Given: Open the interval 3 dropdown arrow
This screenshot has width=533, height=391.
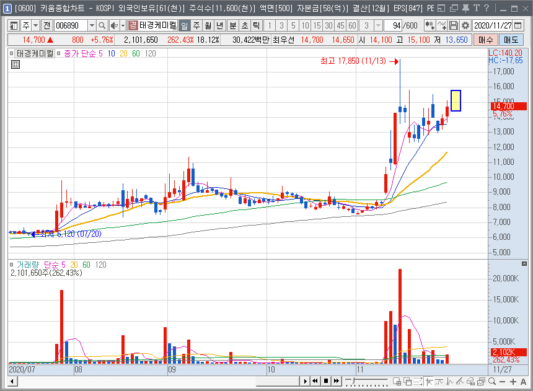Looking at the screenshot, I should point(378,25).
